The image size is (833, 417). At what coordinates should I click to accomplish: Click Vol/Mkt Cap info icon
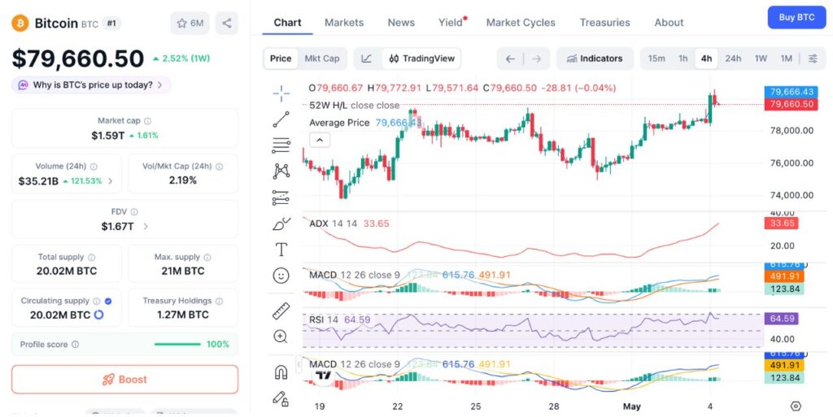(x=220, y=167)
